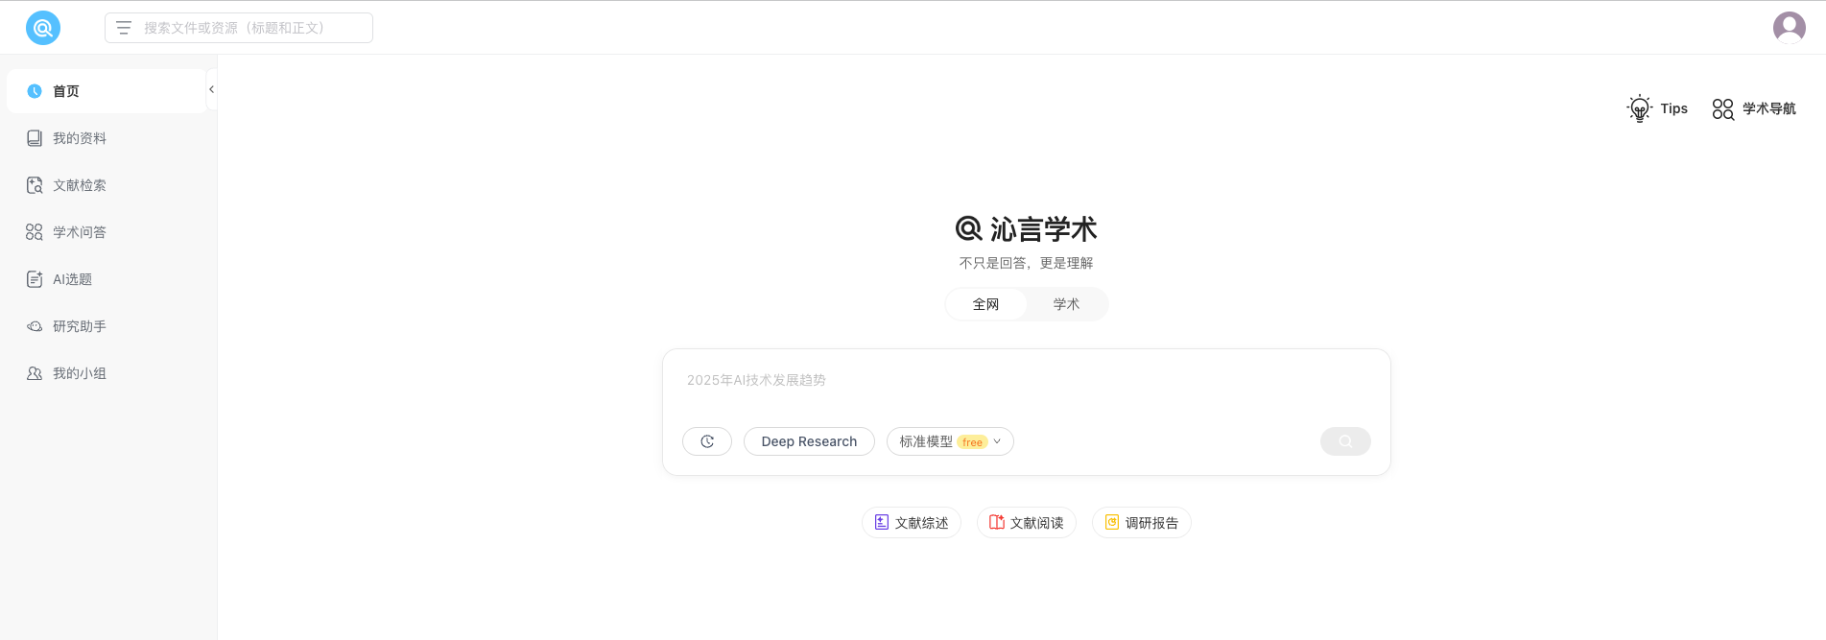The height and width of the screenshot is (640, 1826).
Task: Focus the file and resource search field
Action: 239,28
